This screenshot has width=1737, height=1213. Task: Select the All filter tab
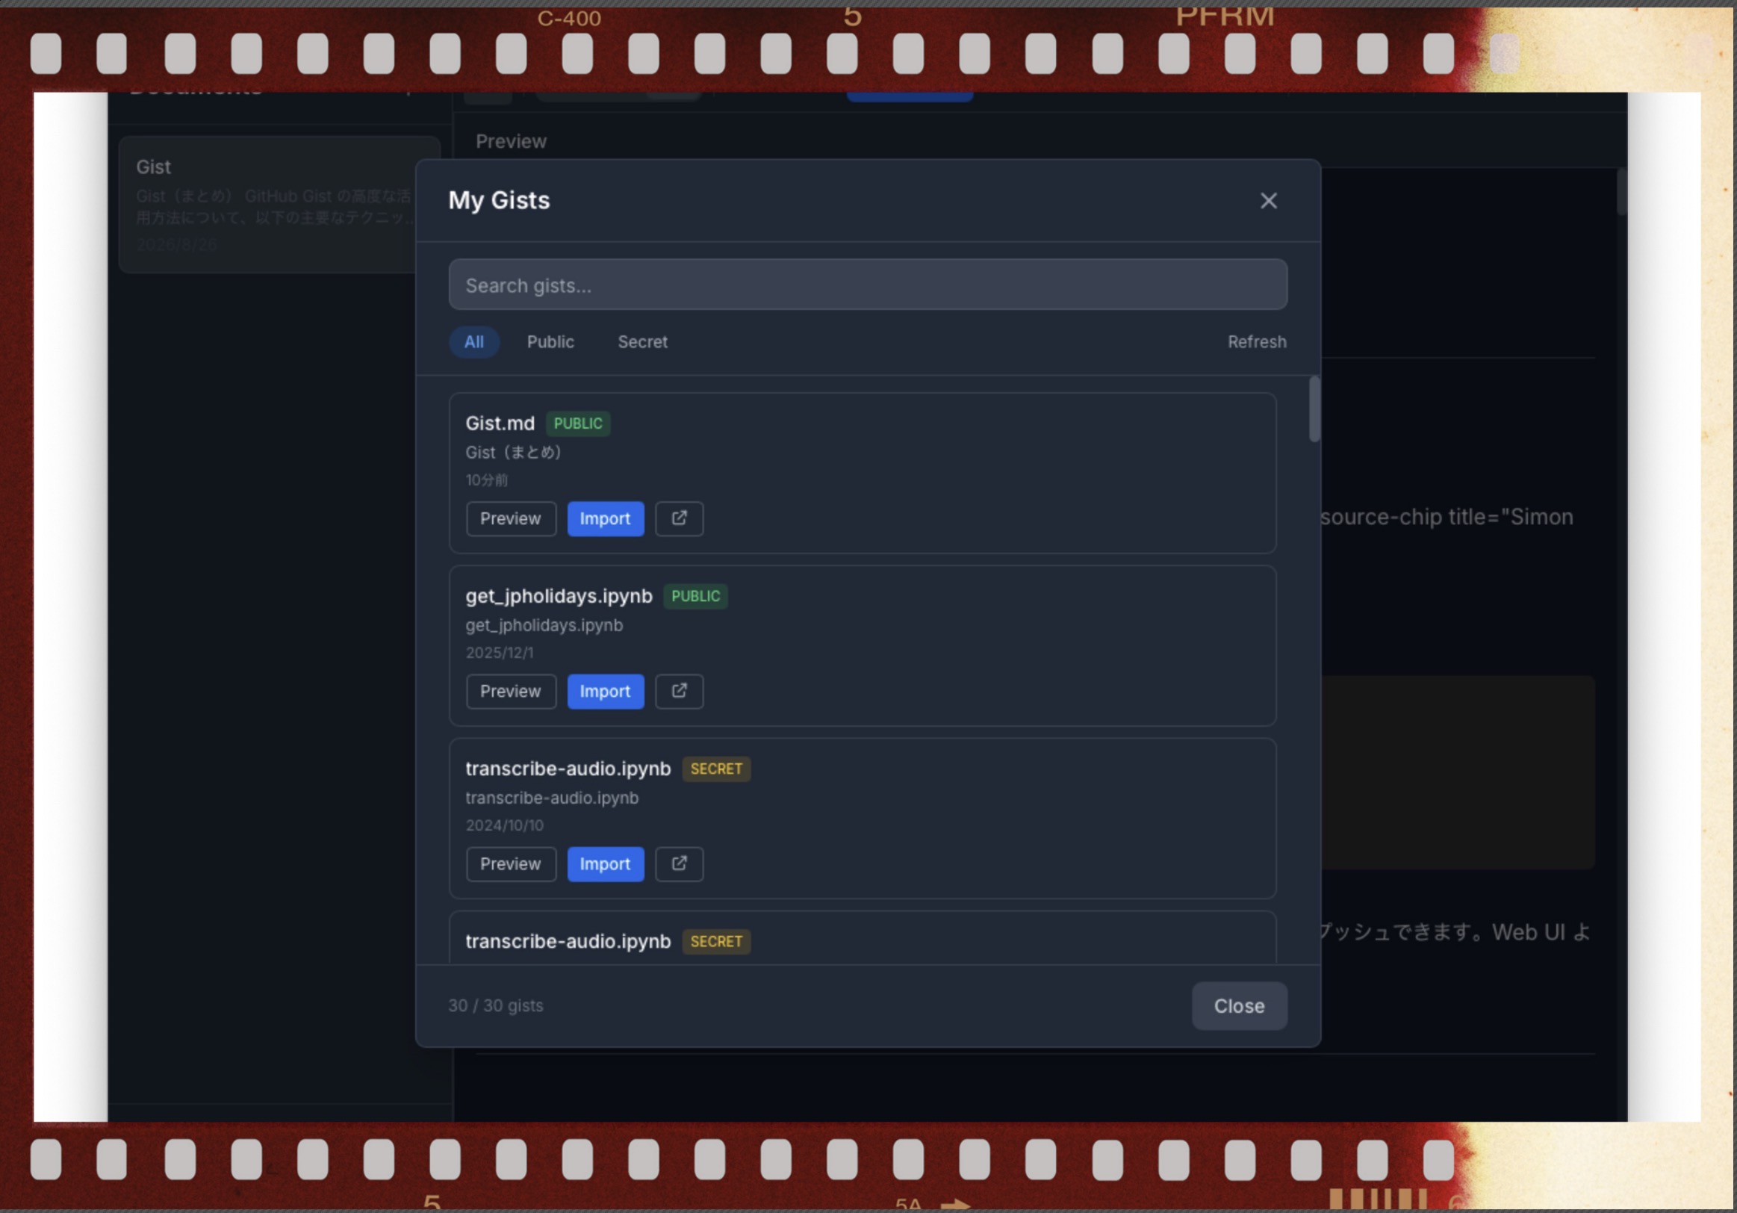click(x=473, y=342)
